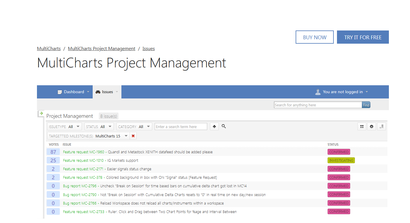Expand the Issues tab dropdown arrow
The height and width of the screenshot is (223, 410).
(117, 92)
